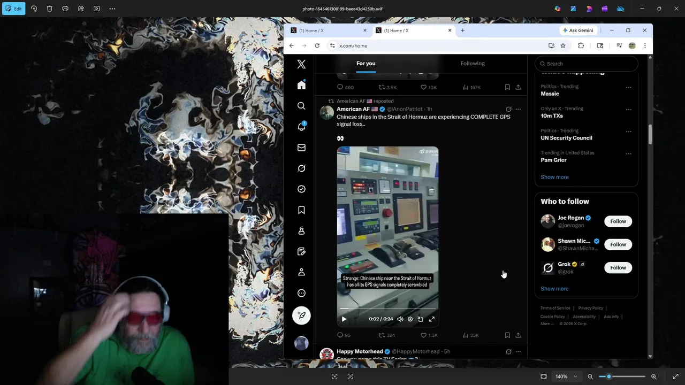685x385 pixels.
Task: Delete the photo using the trash icon
Action: click(x=49, y=9)
